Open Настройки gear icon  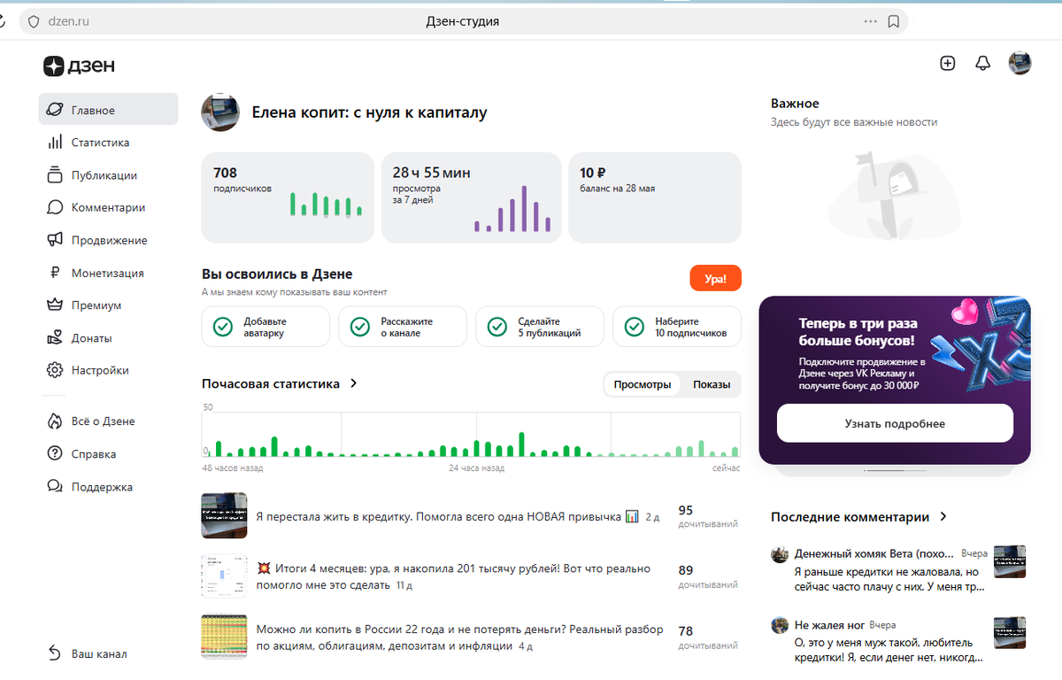[55, 370]
